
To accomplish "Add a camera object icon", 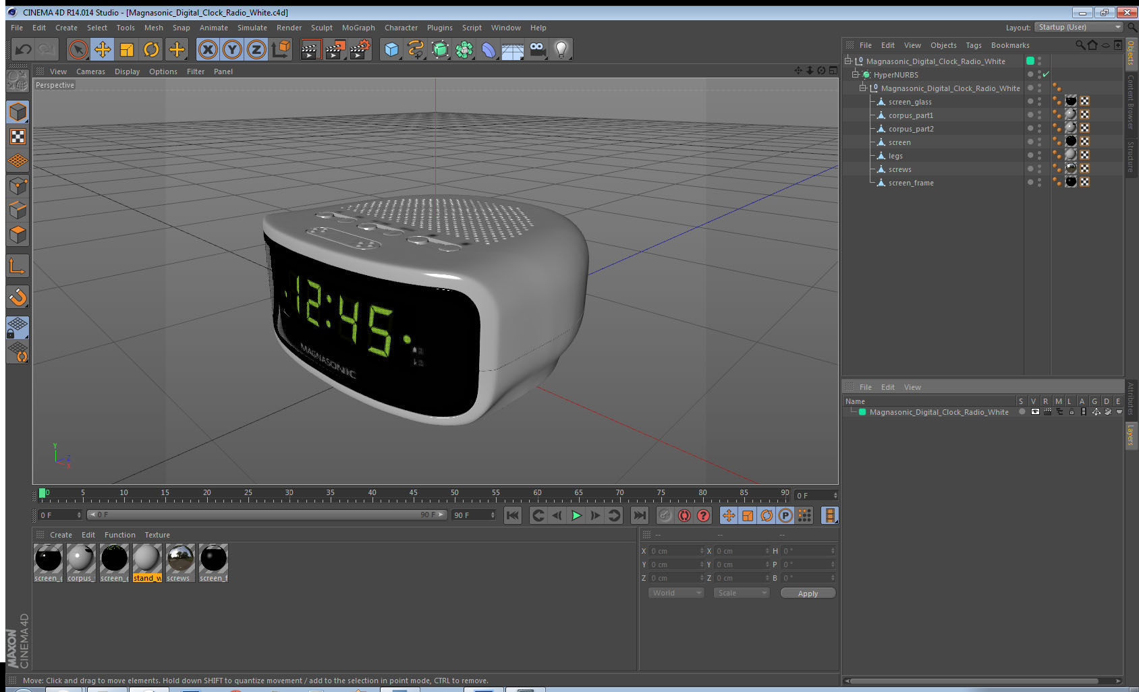I will coord(537,49).
